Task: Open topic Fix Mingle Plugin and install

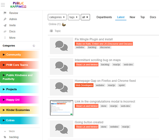Action: click(x=94, y=39)
